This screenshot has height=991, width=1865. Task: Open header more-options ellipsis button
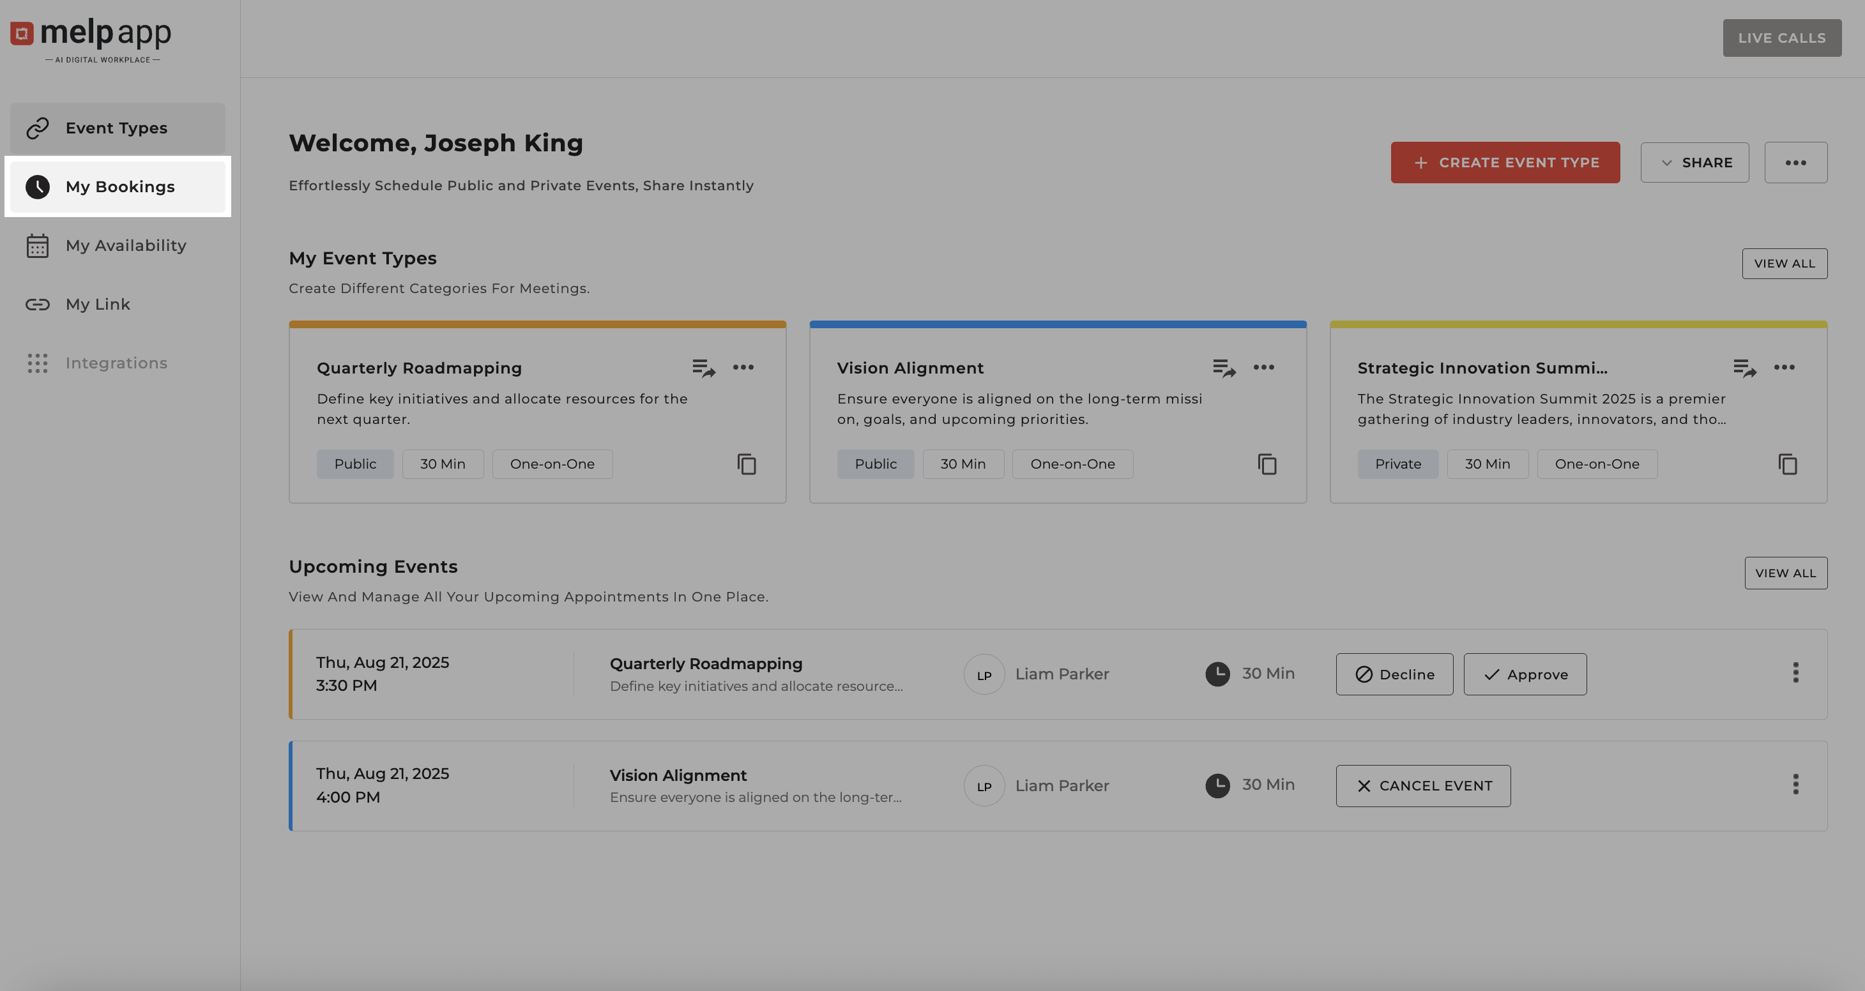pyautogui.click(x=1795, y=162)
